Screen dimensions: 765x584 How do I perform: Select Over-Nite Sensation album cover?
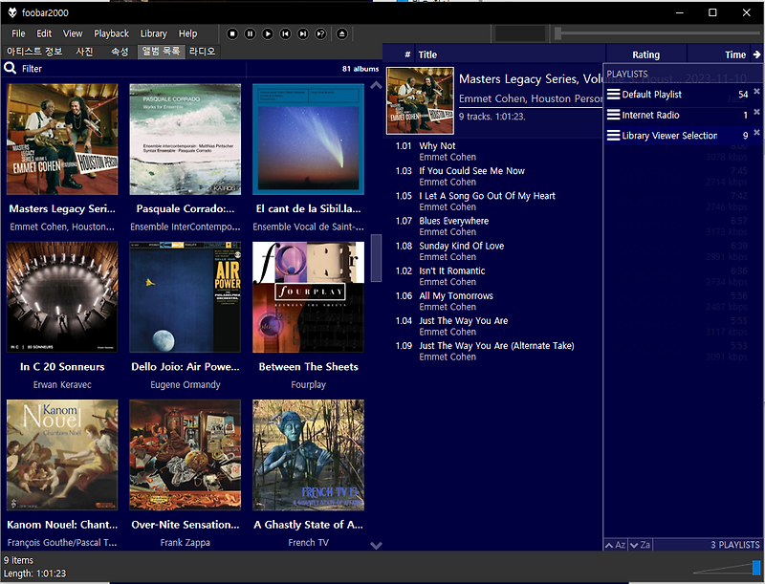pos(185,455)
